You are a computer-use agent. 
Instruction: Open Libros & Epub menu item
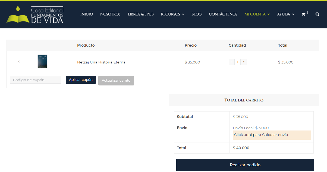tap(141, 14)
